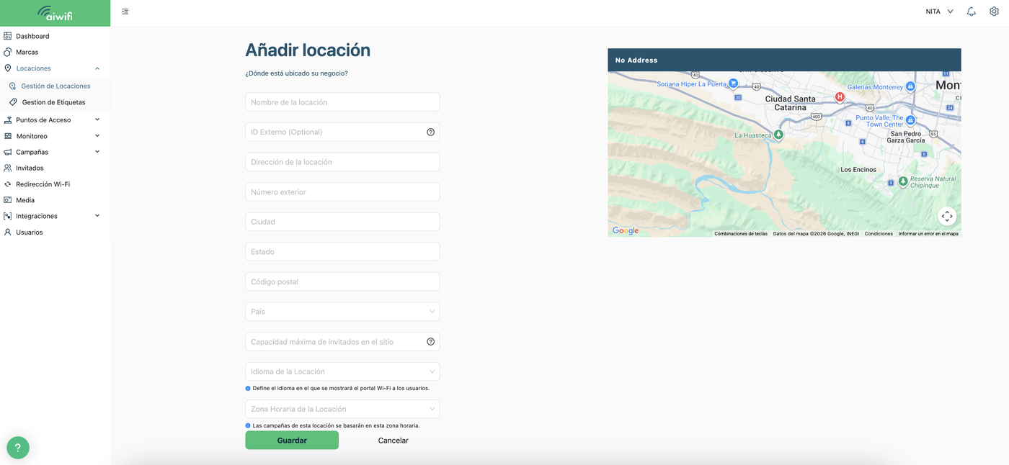
Task: Click the Monitoreo monitor icon
Action: click(8, 136)
